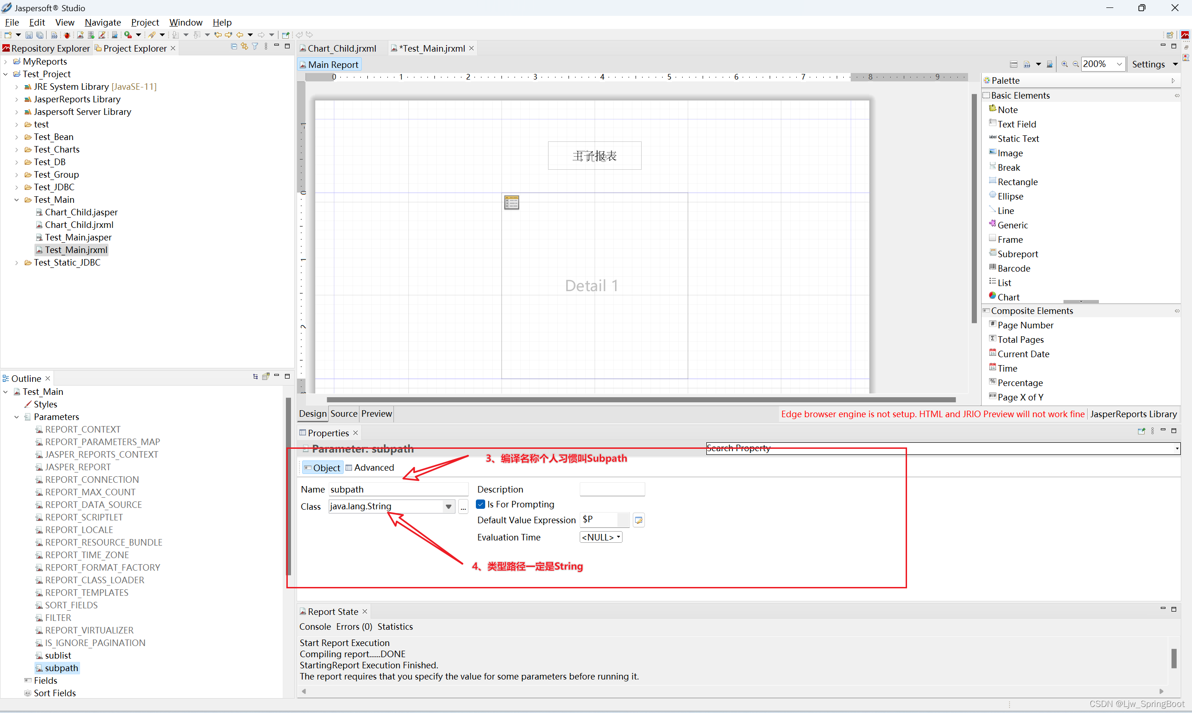Pick the Barcode element from Palette

[x=1013, y=268]
